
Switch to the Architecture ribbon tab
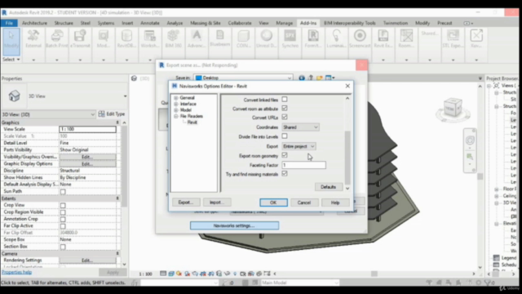34,23
